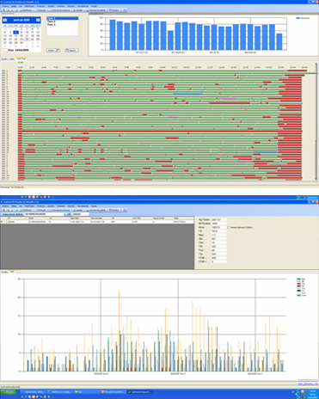Open Qualitat menu in the Gantt chart window
The width and height of the screenshot is (319, 399).
coord(51,6)
